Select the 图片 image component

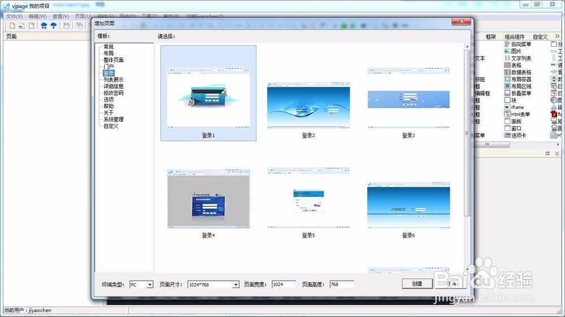(513, 51)
